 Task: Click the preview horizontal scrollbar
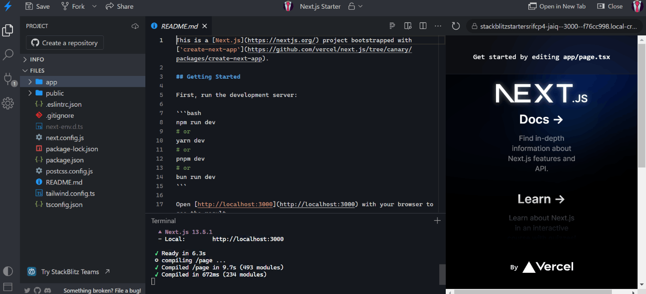pos(533,291)
